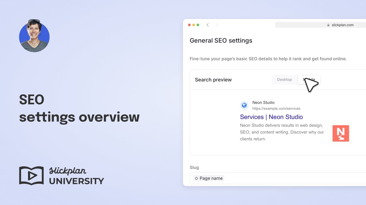
Task: Click the Slickplan University video book logo
Action: tap(31, 175)
